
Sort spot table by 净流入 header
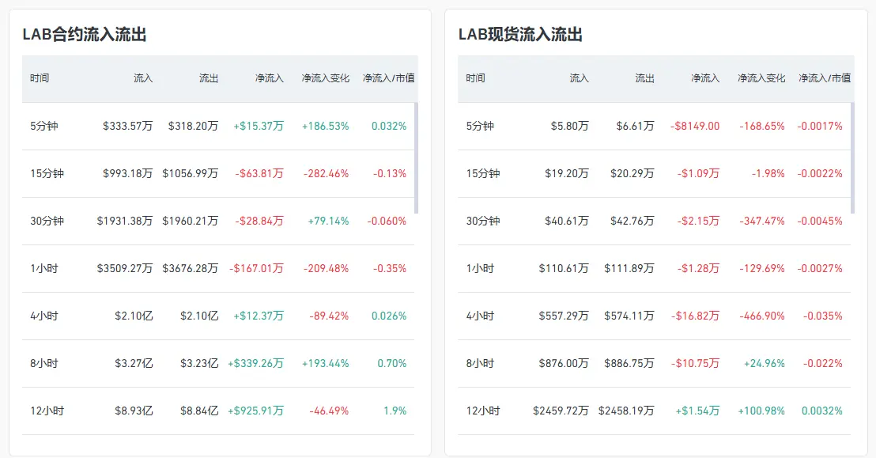[x=705, y=78]
